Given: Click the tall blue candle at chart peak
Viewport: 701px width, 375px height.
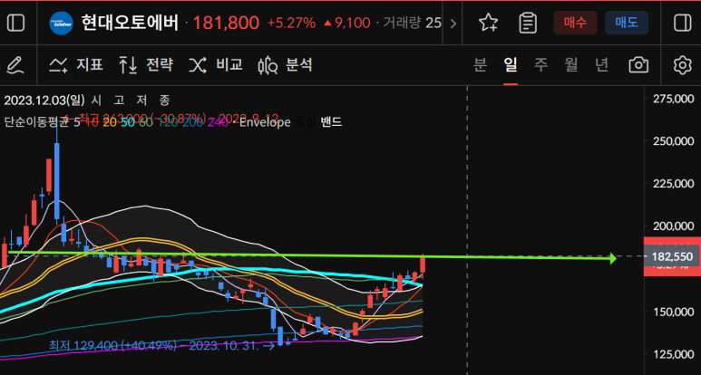Looking at the screenshot, I should tap(57, 181).
